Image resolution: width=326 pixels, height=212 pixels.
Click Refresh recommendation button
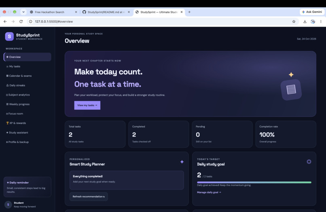click(x=89, y=197)
